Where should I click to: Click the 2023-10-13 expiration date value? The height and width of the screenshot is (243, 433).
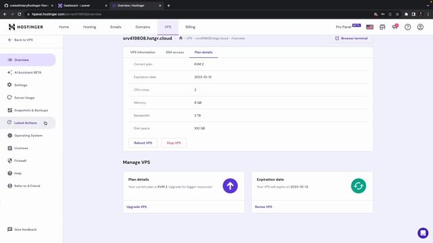[203, 77]
